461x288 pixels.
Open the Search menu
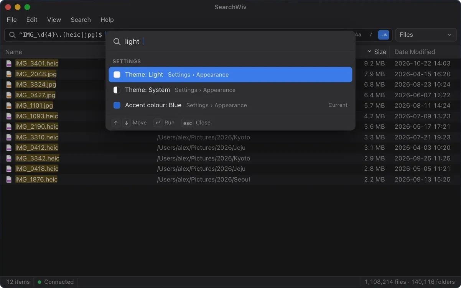tap(81, 20)
